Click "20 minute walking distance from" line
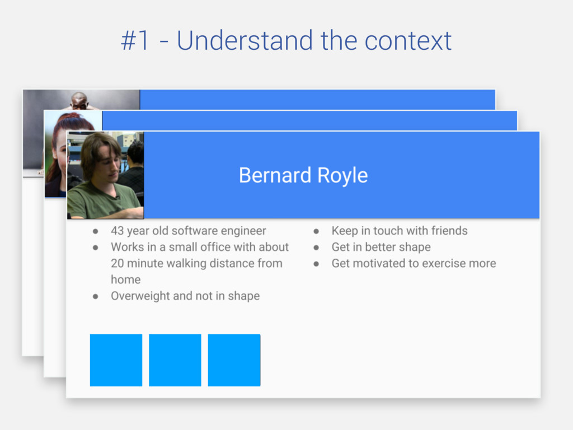This screenshot has height=430, width=573. (x=196, y=263)
